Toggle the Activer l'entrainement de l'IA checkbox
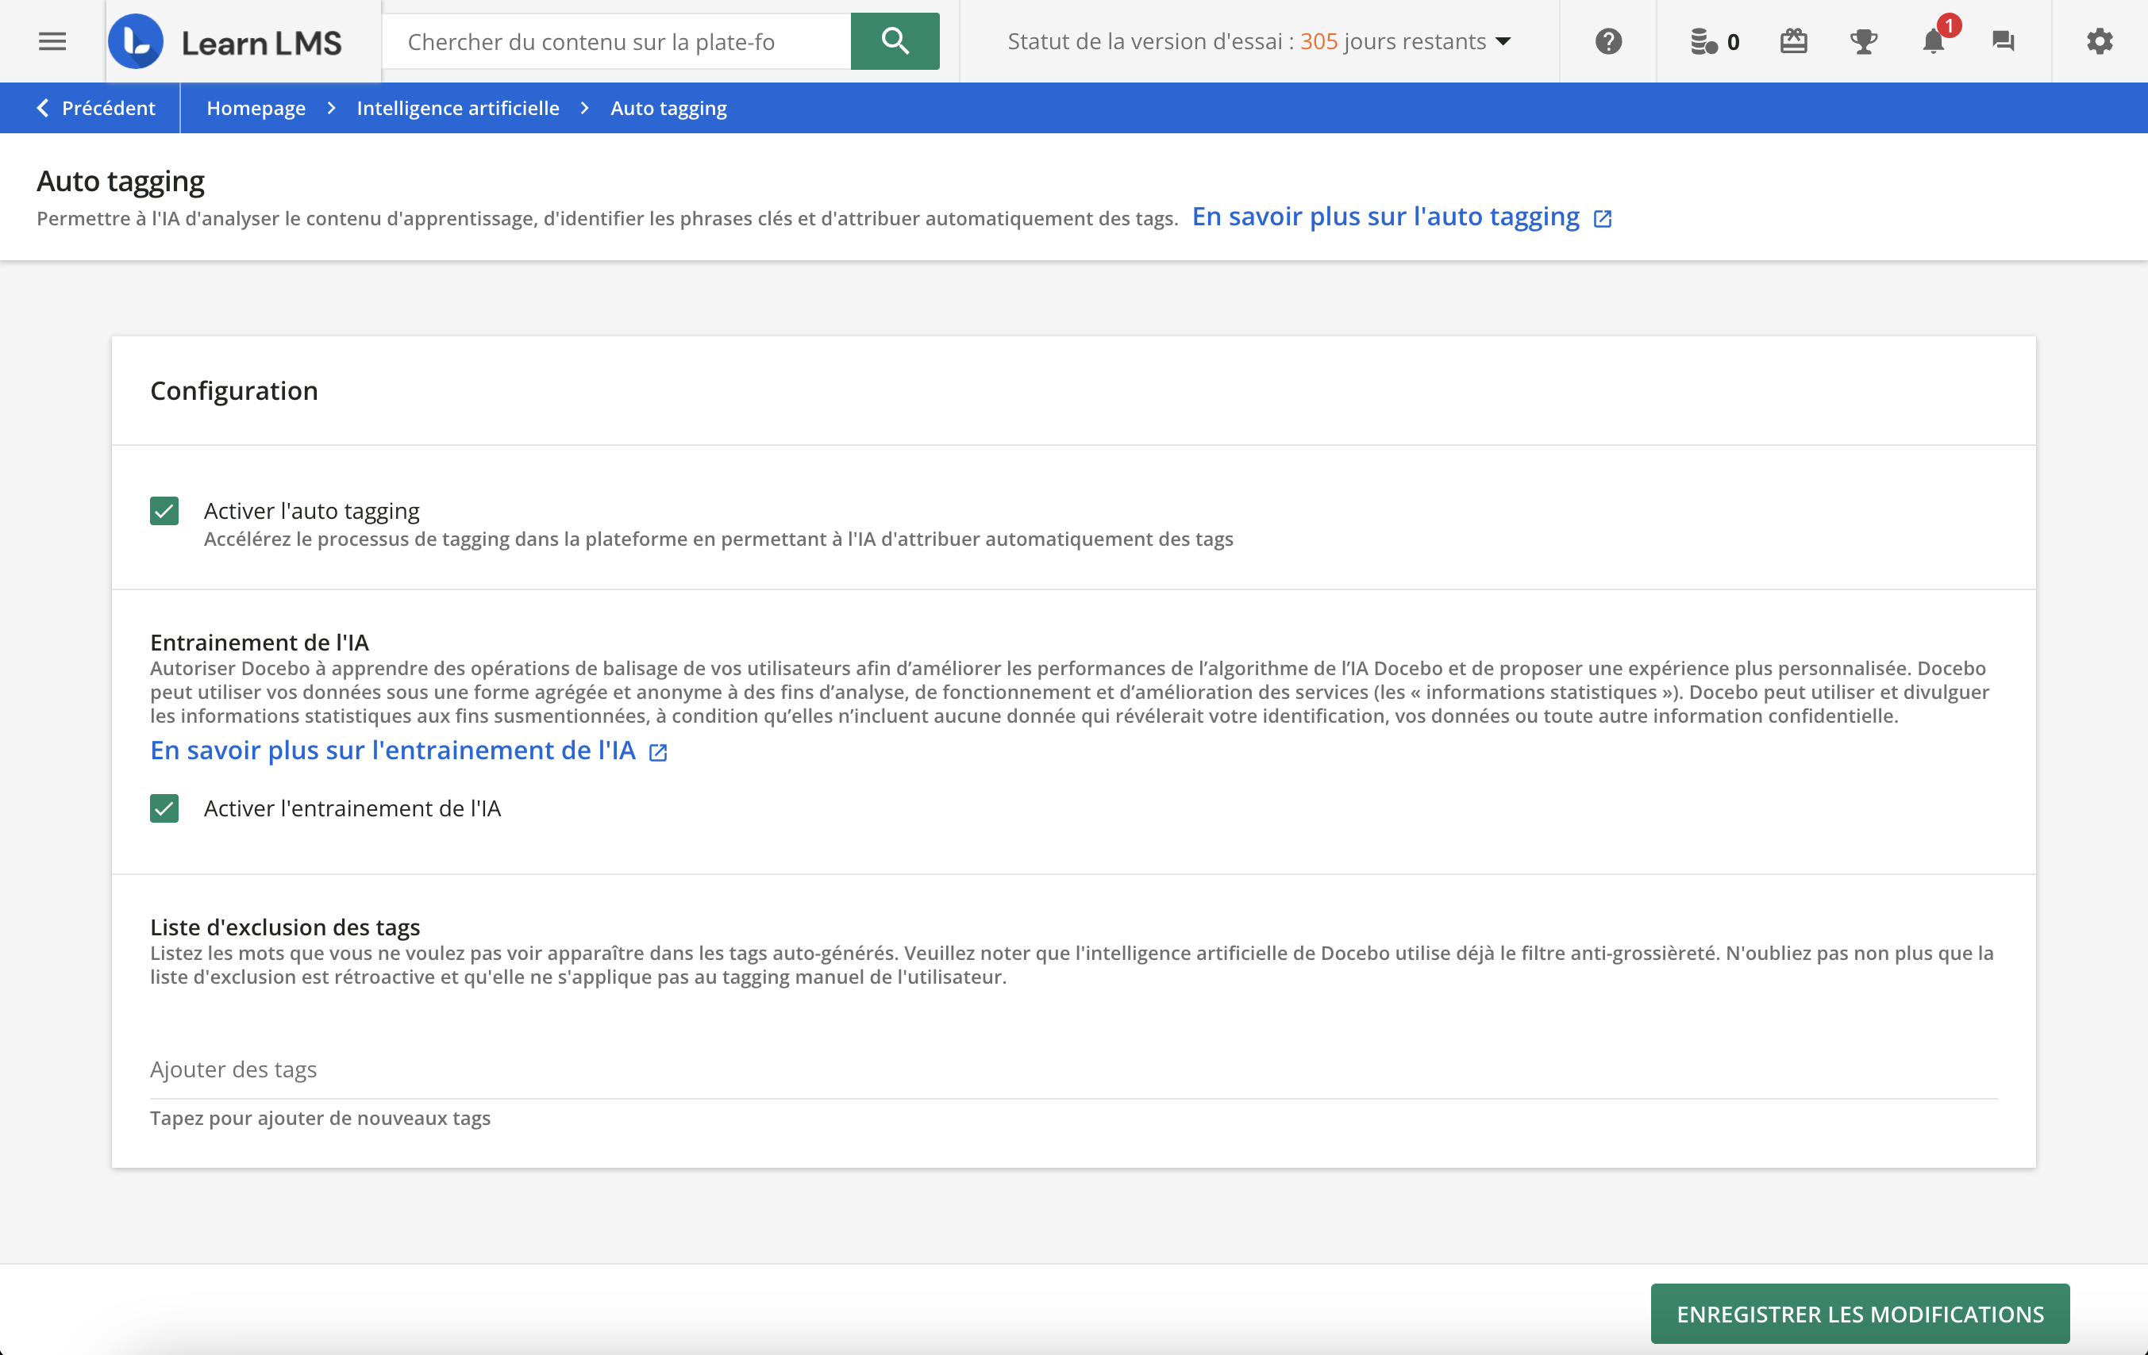Screen dimensions: 2148x1355 pyautogui.click(x=164, y=808)
